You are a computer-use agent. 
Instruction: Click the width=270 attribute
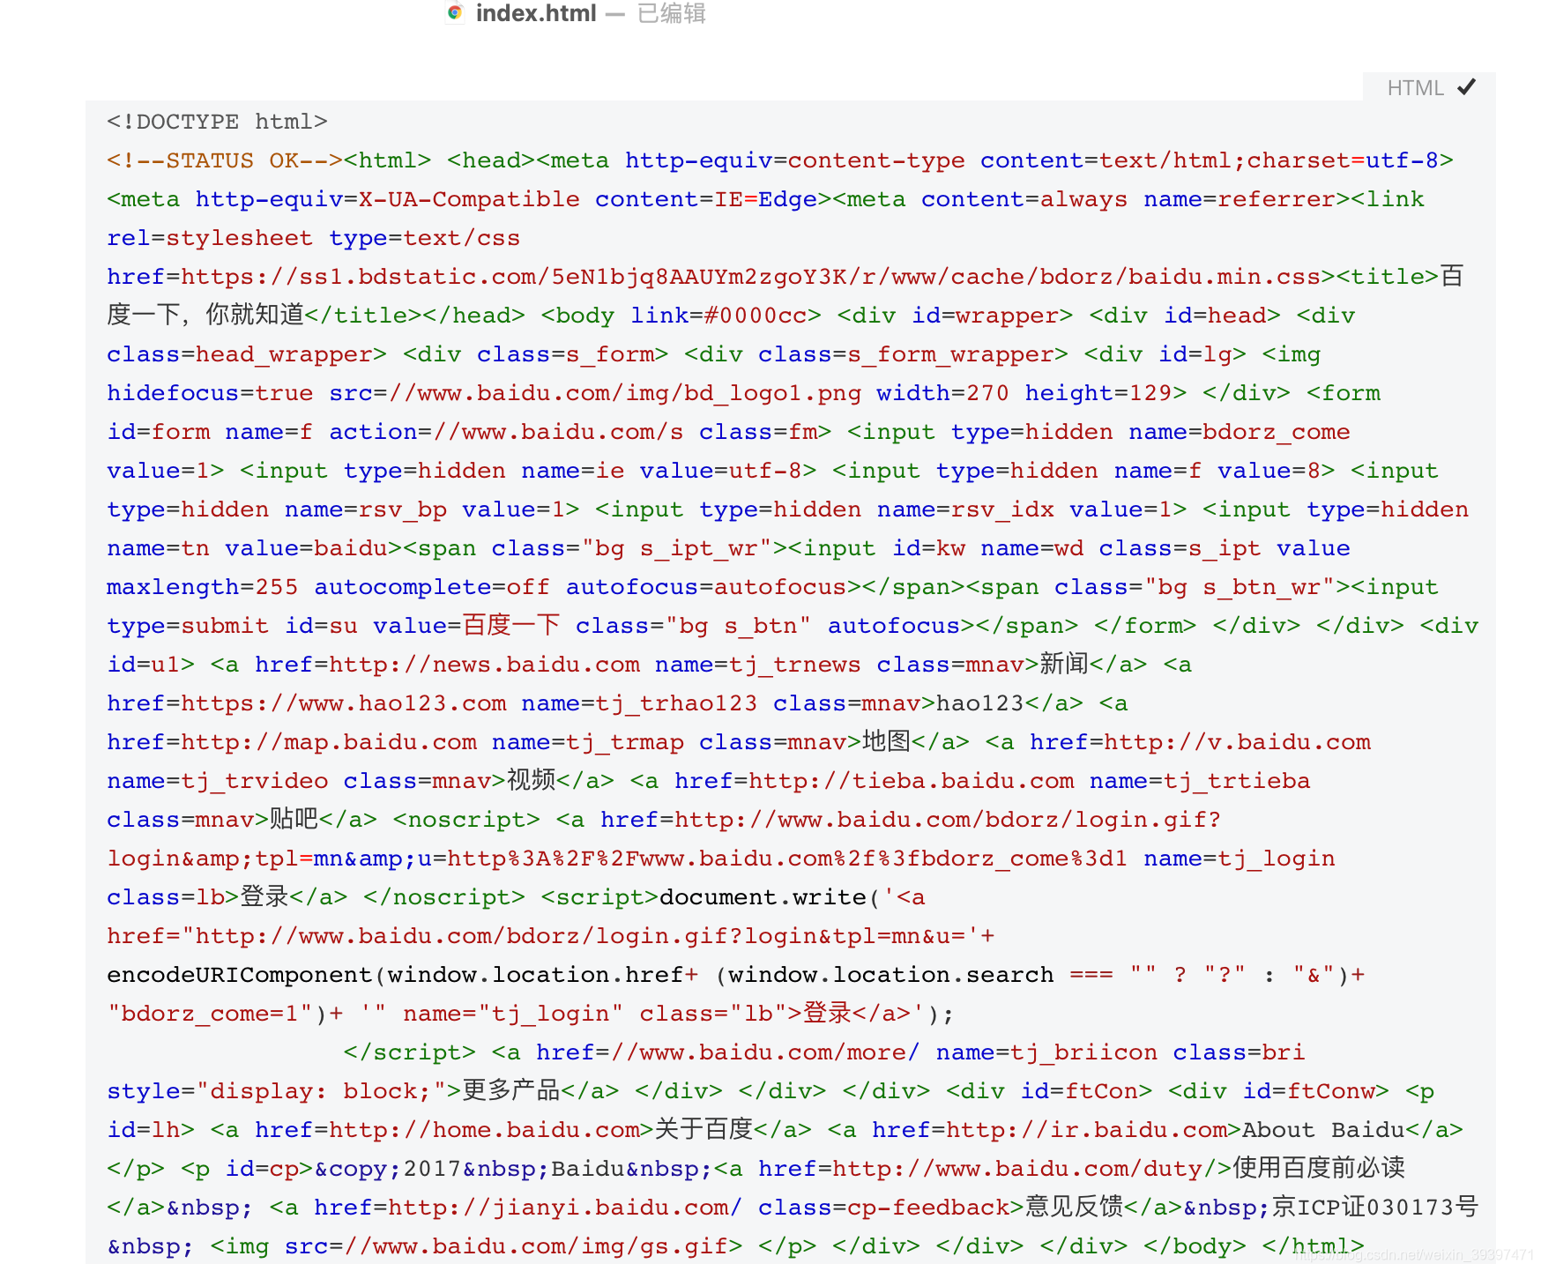942,393
